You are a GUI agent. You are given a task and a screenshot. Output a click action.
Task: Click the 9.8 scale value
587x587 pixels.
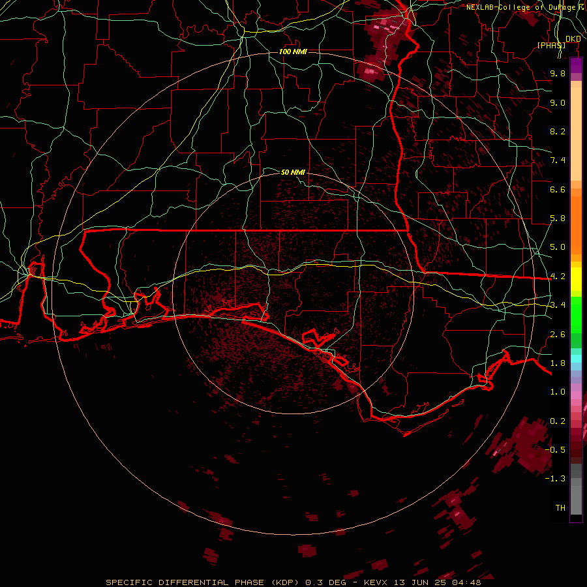click(x=558, y=73)
